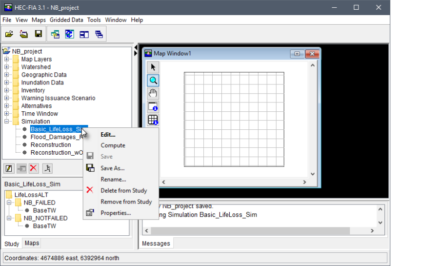Screen dimensions: 439x266
Task: Choose Delete from Study in context menu
Action: click(121, 191)
